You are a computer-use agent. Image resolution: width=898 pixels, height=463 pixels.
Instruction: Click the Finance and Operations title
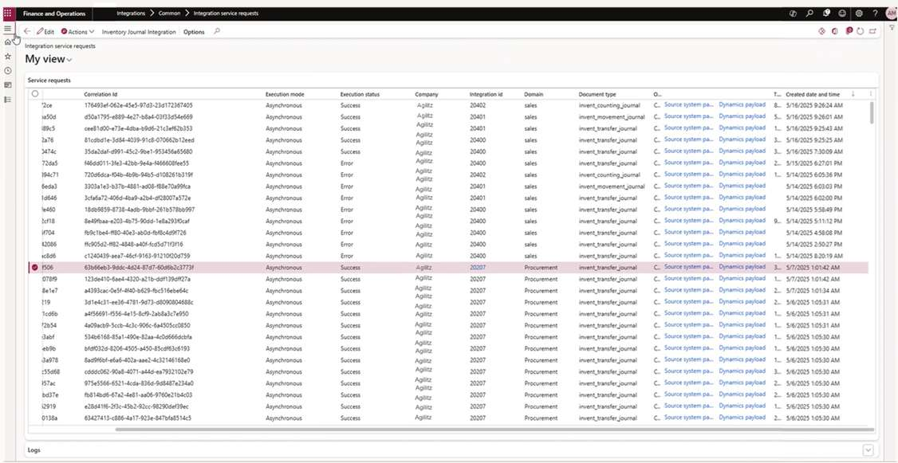54,14
